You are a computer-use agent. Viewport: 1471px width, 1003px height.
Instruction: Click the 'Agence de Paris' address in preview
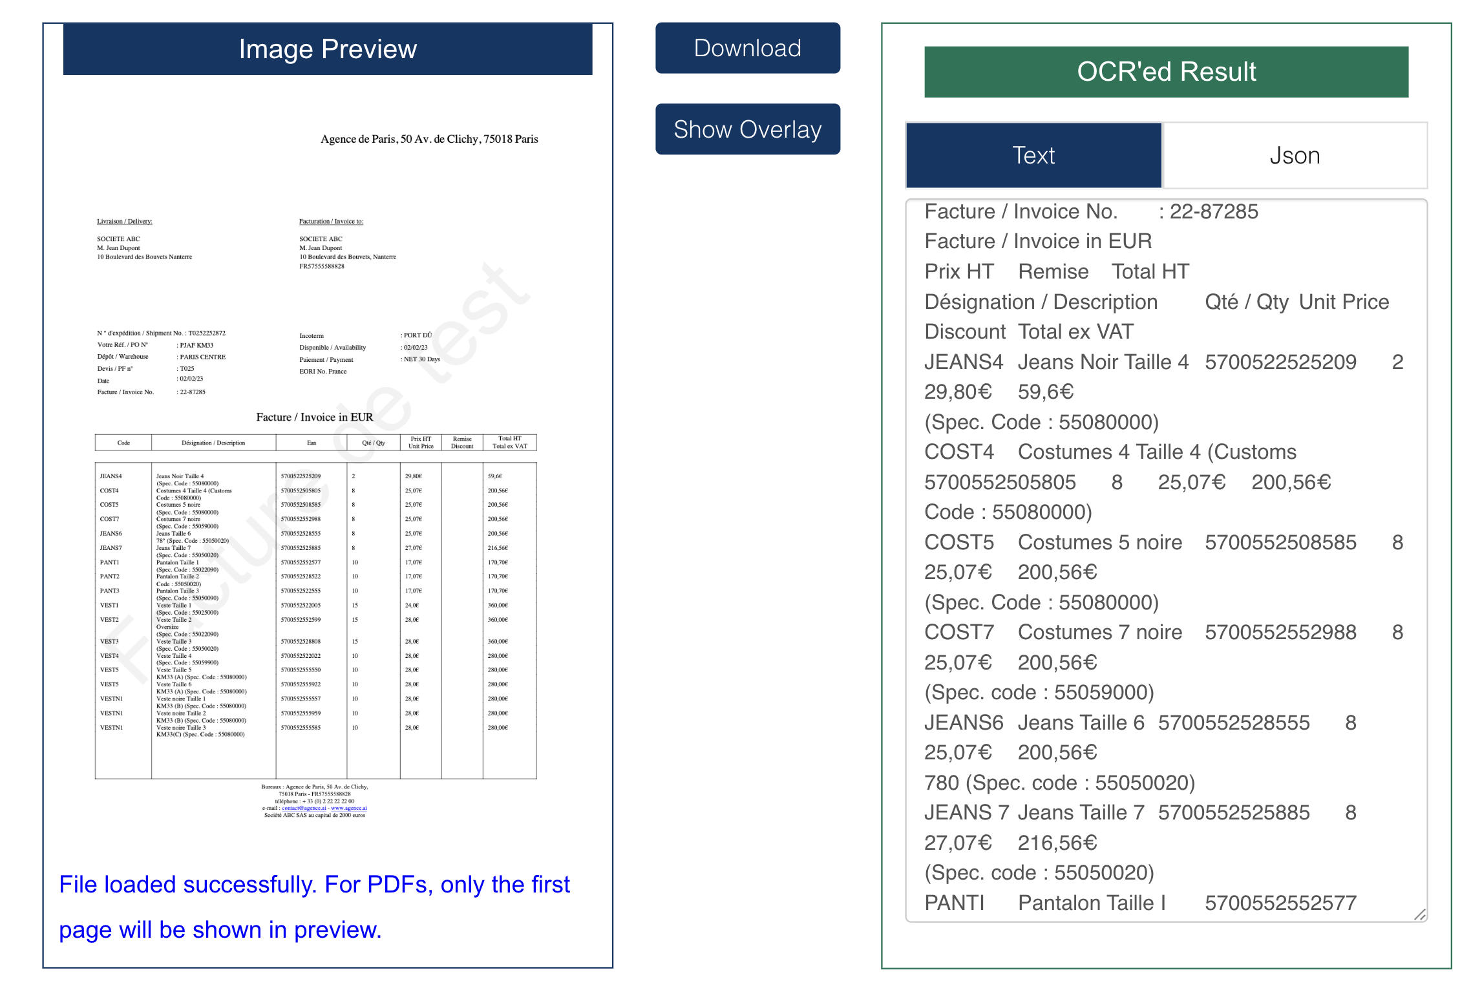point(429,139)
